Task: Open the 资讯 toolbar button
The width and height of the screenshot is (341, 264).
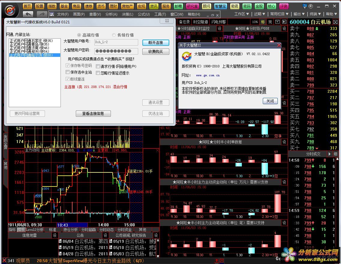Action: pos(153,6)
